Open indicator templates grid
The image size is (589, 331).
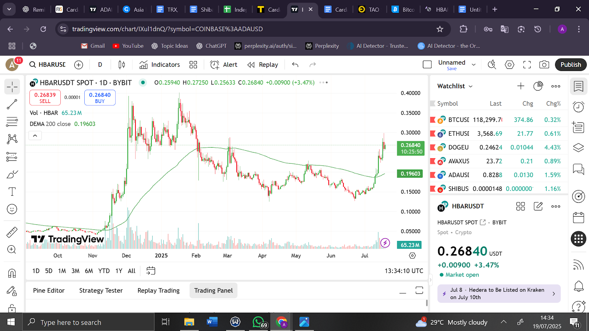pyautogui.click(x=193, y=65)
